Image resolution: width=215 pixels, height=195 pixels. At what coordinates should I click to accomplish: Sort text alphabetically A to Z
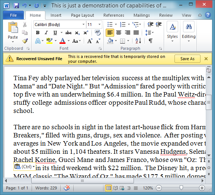point(138,40)
